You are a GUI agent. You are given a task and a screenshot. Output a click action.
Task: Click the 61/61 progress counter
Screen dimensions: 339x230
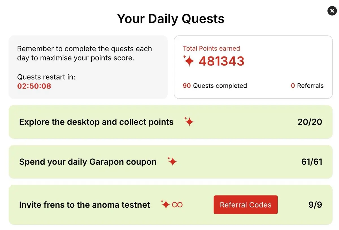tap(312, 162)
